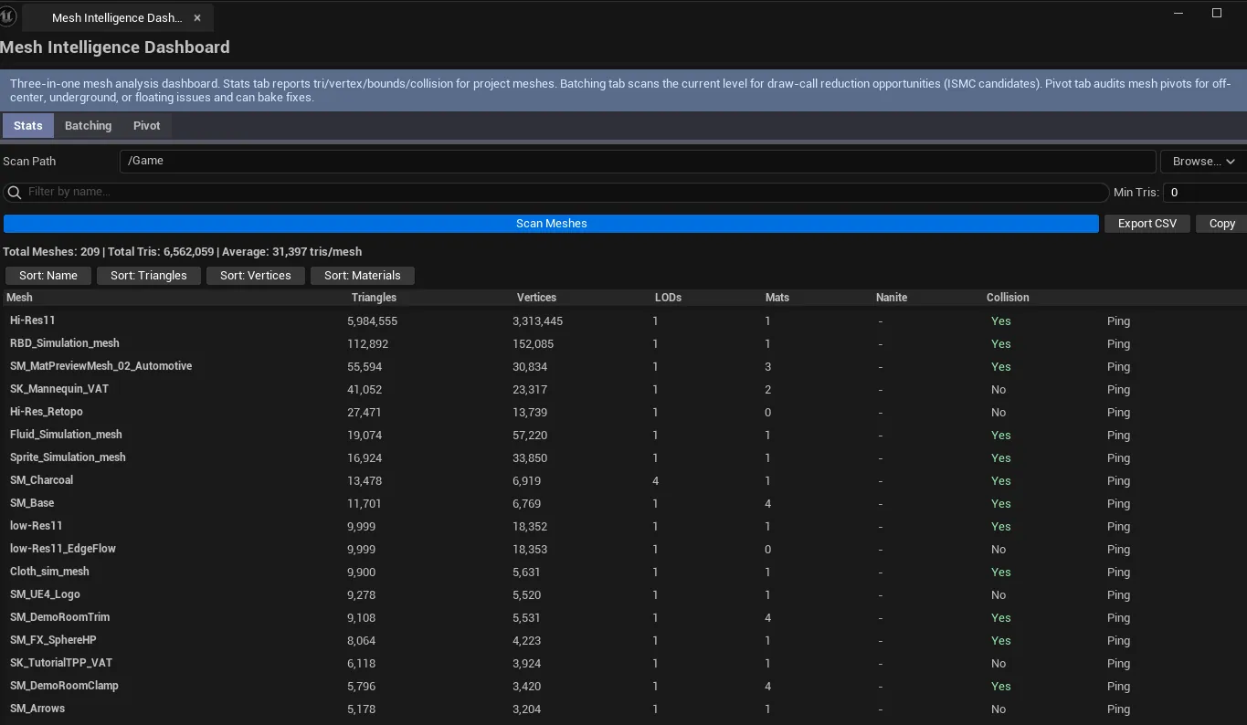Select the SM_Base mesh name
1247x725 pixels.
(x=32, y=503)
